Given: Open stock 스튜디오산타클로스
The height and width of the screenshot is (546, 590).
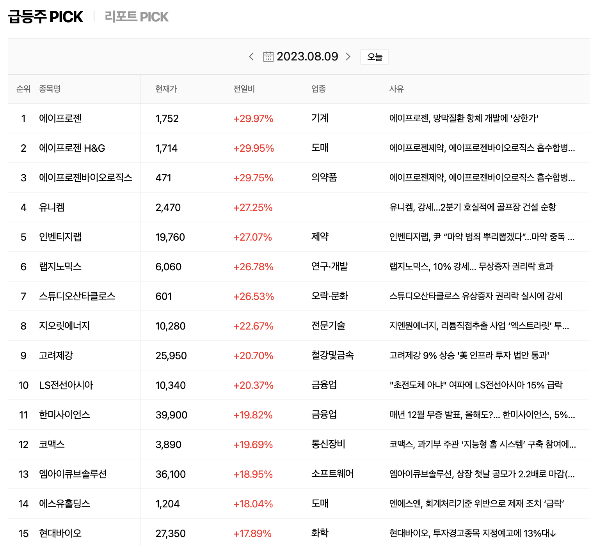Looking at the screenshot, I should point(77,296).
